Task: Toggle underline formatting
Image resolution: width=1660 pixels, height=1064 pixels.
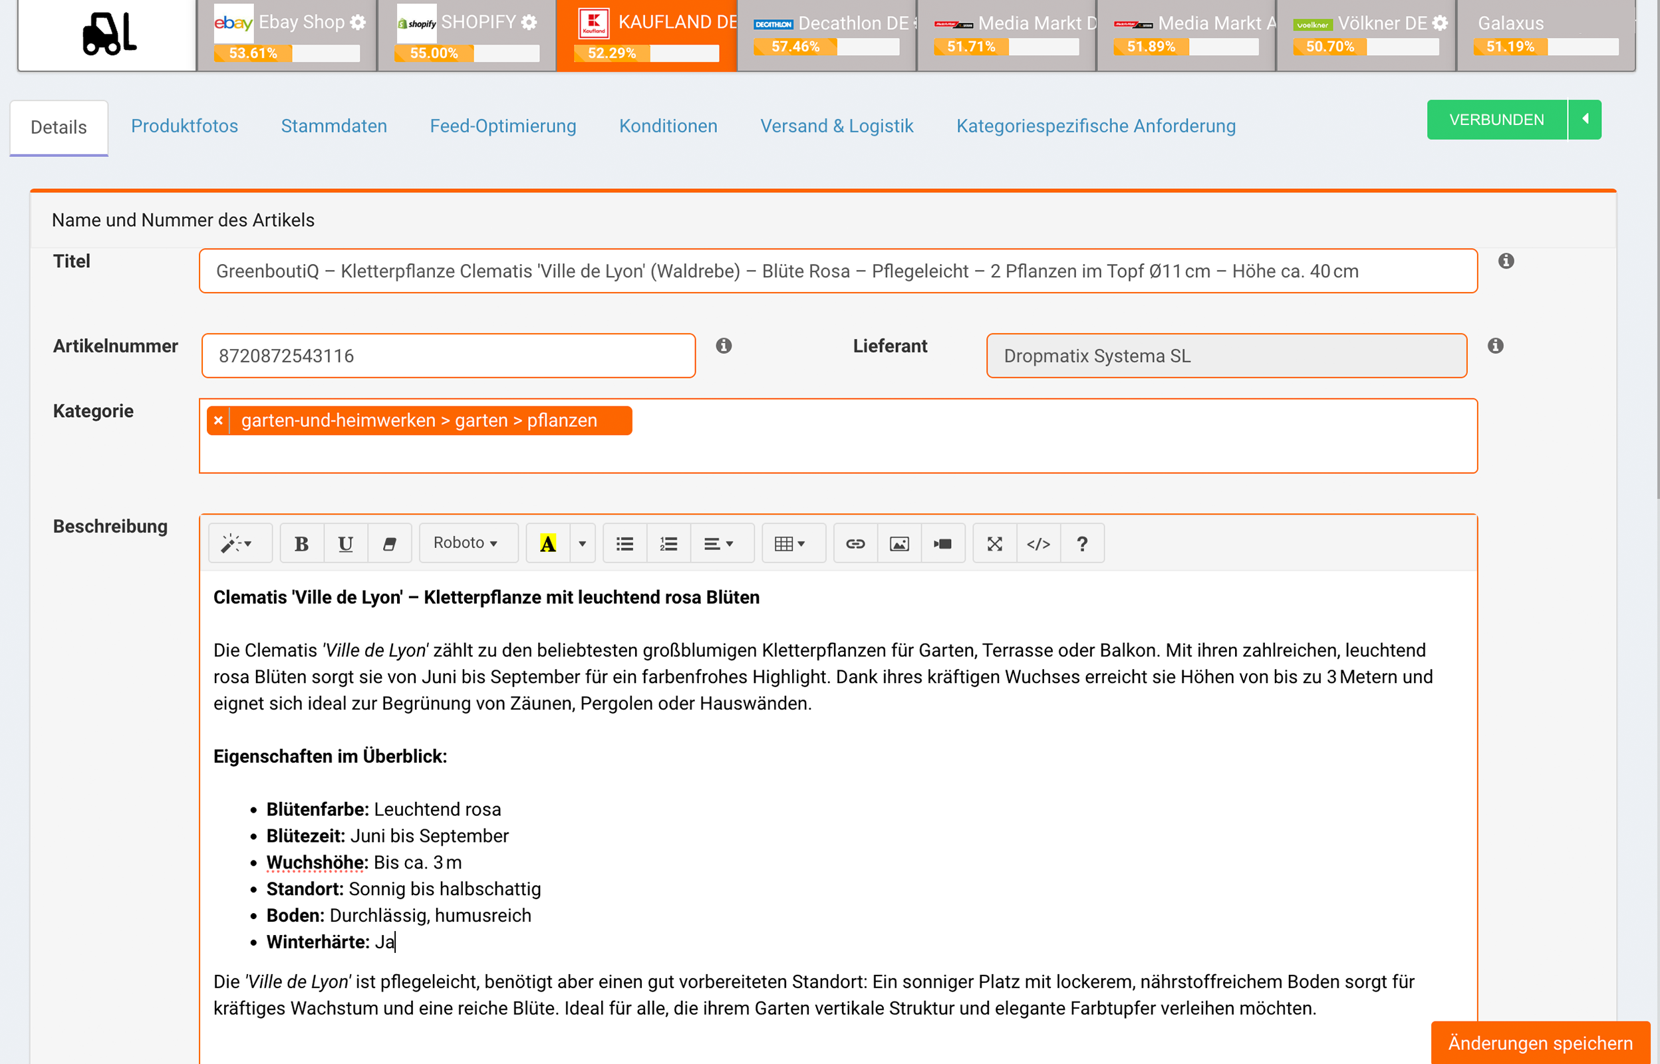Action: coord(345,544)
